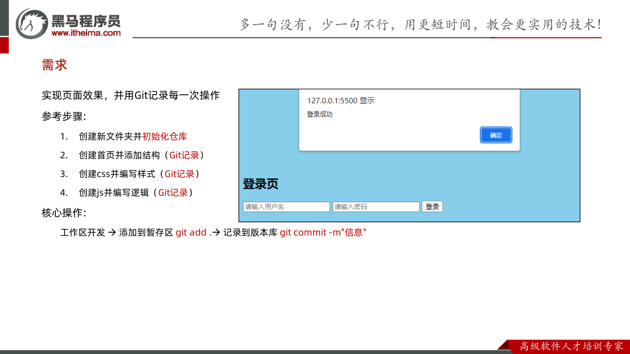Click the git commit -m"信息" command text
Screen dimensions: 630x354
[323, 232]
